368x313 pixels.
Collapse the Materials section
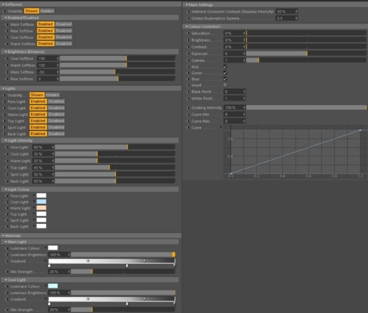point(3,235)
